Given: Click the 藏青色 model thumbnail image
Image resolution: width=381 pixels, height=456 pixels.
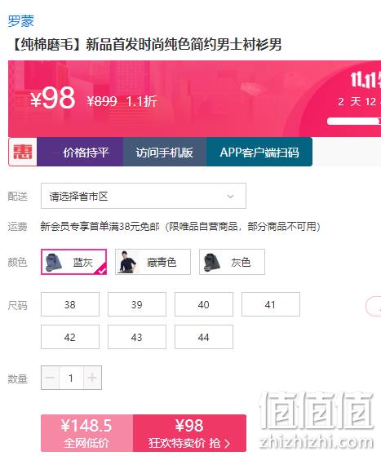Looking at the screenshot, I should coord(127,262).
